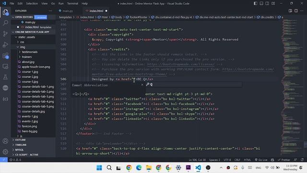Expand the Timeline section

[x=21, y=145]
